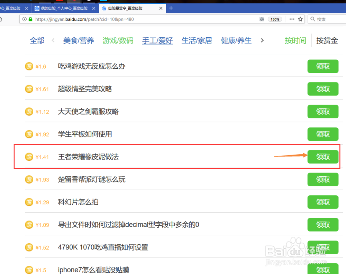The height and width of the screenshot is (274, 346).
Task: Claim 楚留香帮派灯谜怎么玩 with 领取
Action: [323, 179]
